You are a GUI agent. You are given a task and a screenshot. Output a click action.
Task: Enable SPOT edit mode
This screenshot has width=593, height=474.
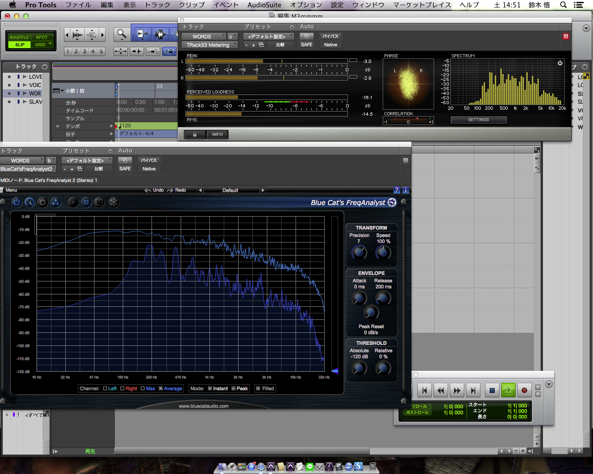click(x=42, y=37)
